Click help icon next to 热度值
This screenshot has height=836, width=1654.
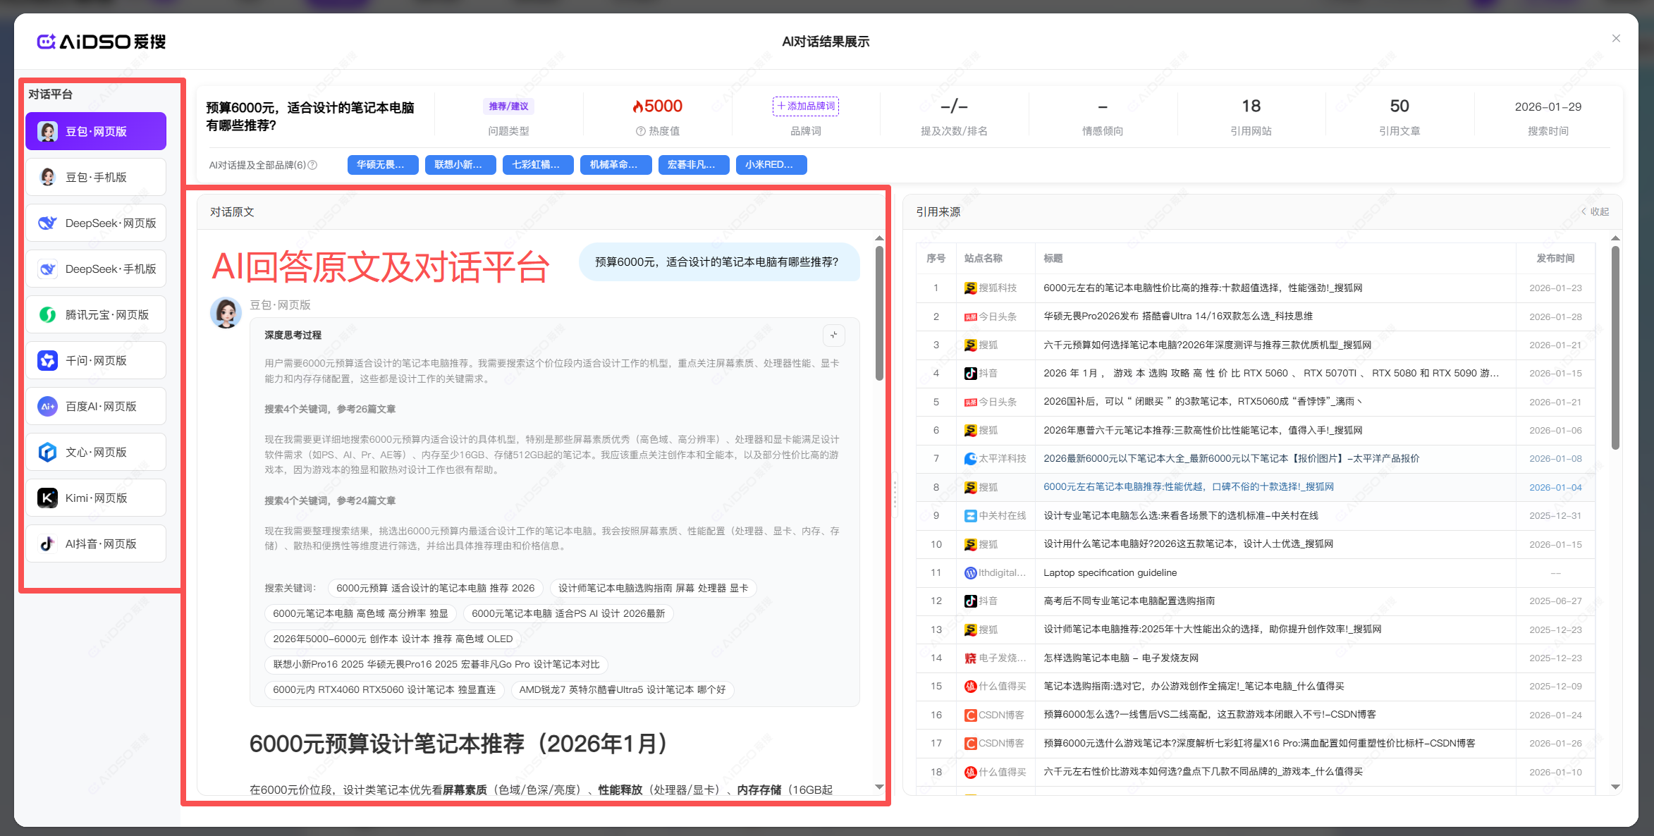point(640,131)
